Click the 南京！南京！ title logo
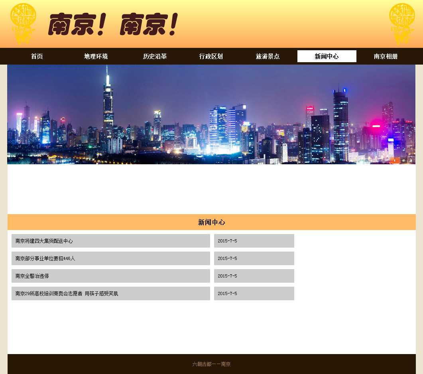Screen dimensions: 423x374 (113, 24)
